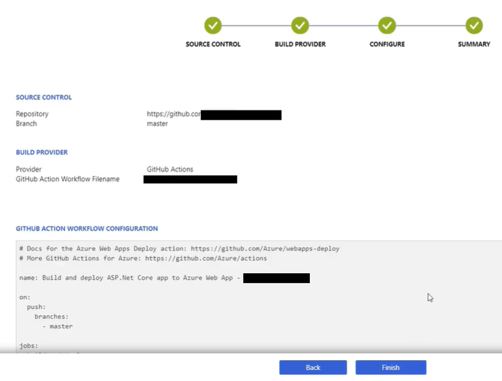The height and width of the screenshot is (381, 502).
Task: Select the BUILD PROVIDER step label
Action: pyautogui.click(x=300, y=44)
